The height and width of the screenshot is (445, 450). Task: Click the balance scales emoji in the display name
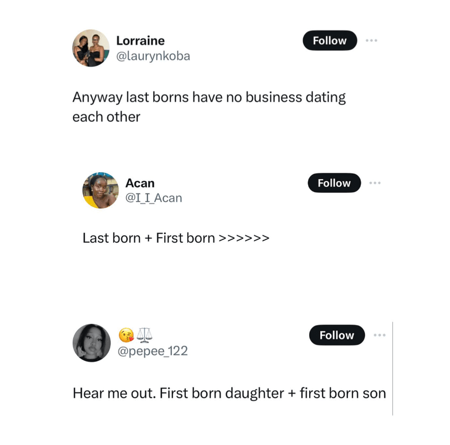pyautogui.click(x=144, y=335)
